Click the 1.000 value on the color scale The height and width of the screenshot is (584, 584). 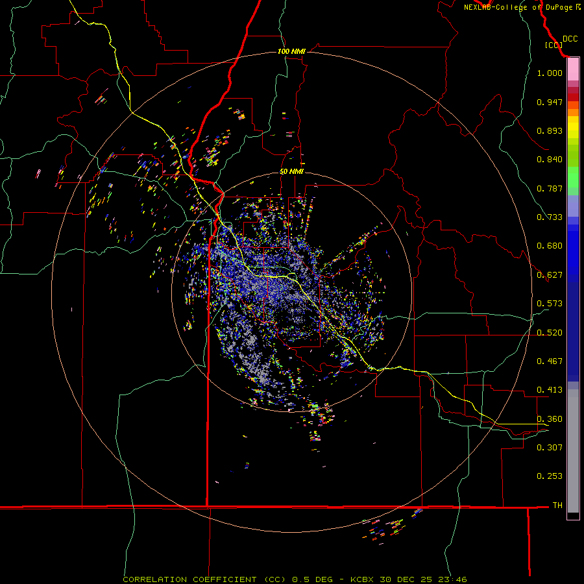(550, 73)
